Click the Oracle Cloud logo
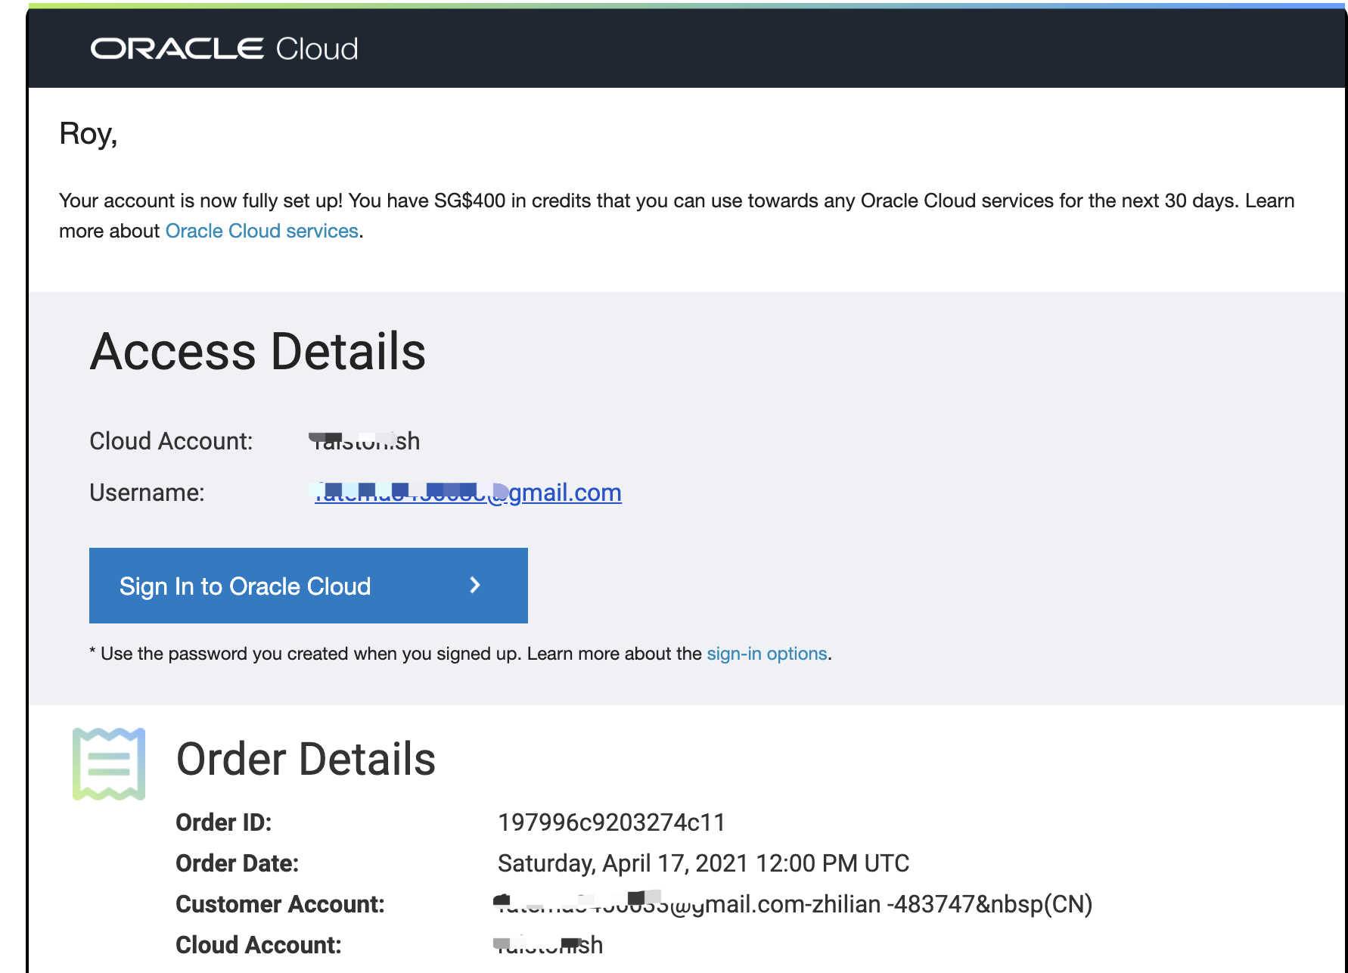Viewport: 1348px width, 973px height. 224,49
